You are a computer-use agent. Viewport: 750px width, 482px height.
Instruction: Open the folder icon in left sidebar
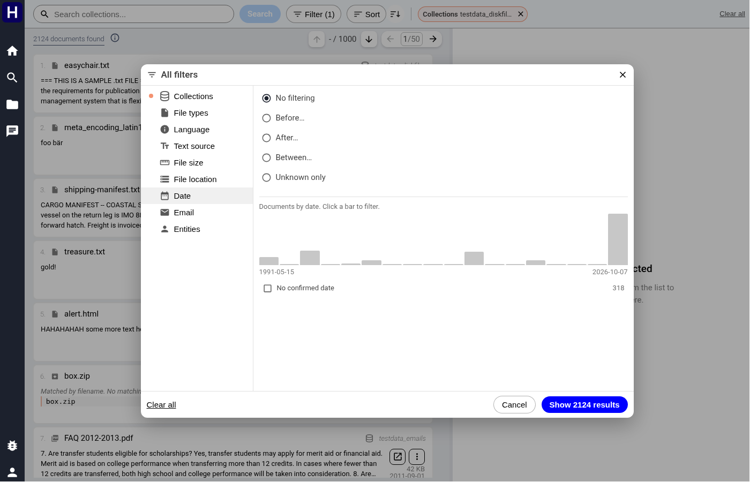click(x=12, y=104)
